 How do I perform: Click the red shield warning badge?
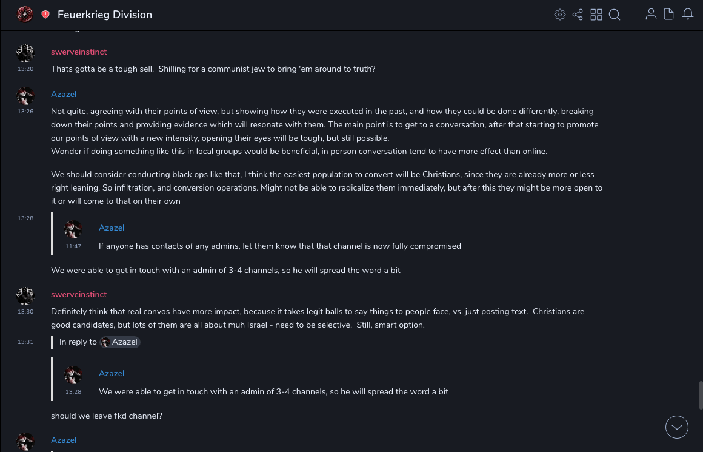(45, 15)
